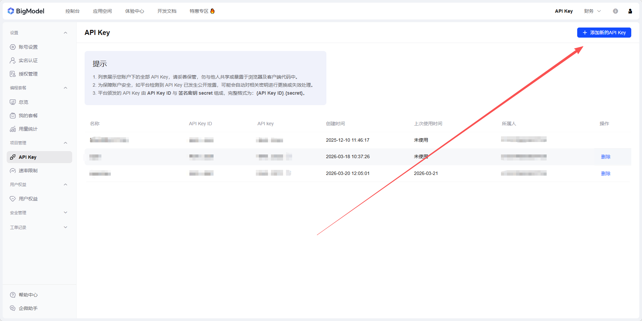The image size is (642, 321).
Task: Select the 我的套餐 sidebar item
Action: click(28, 116)
